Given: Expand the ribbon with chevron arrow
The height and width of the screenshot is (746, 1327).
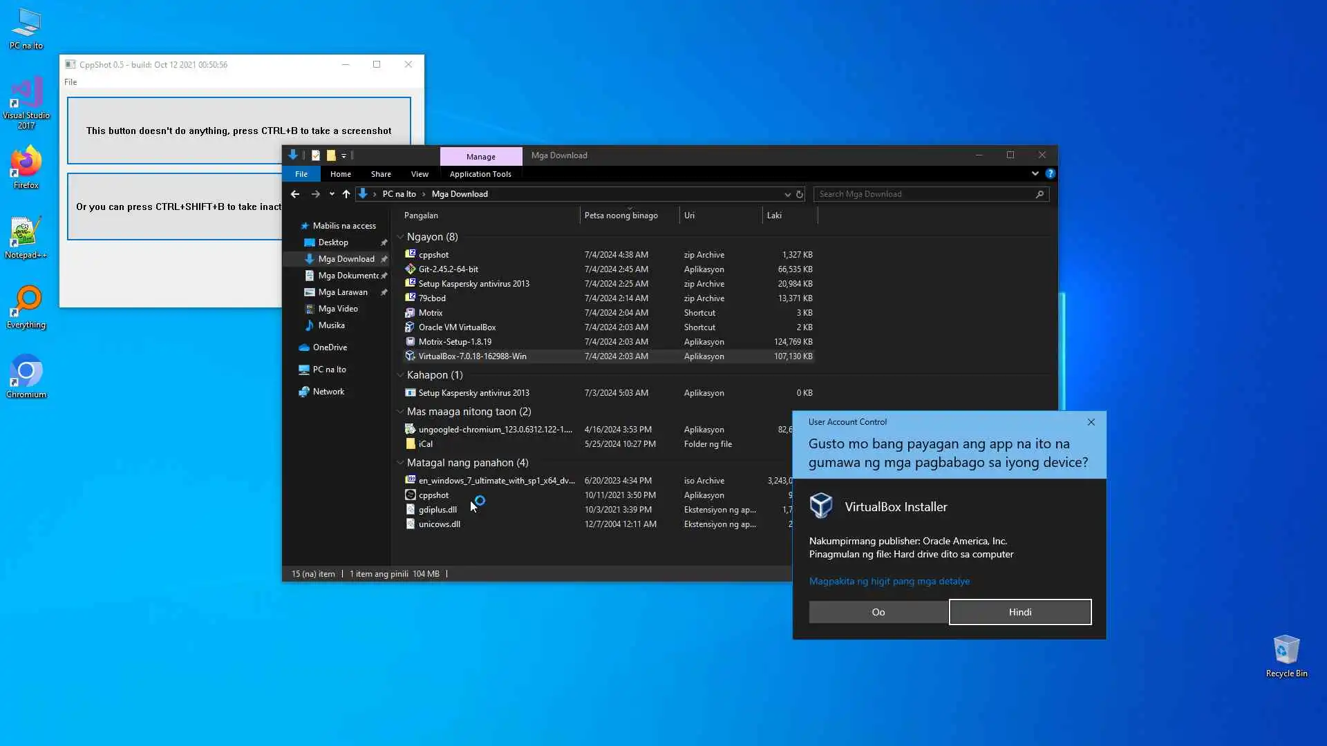Looking at the screenshot, I should 1035,174.
